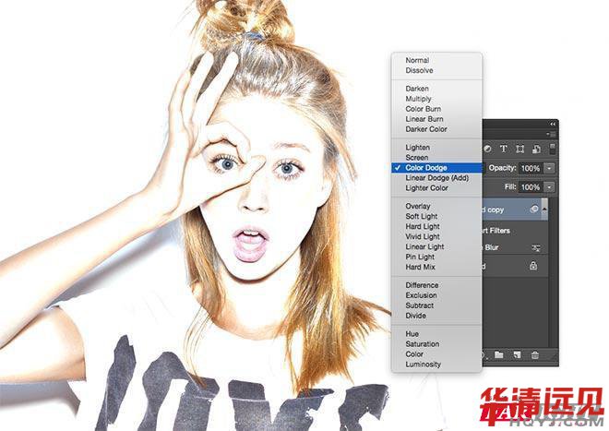Create a new layer with page icon
This screenshot has width=609, height=431.
point(517,354)
